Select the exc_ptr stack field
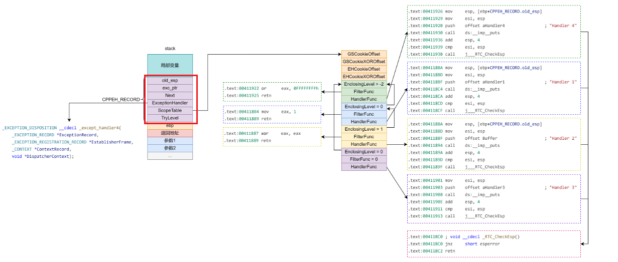The height and width of the screenshot is (262, 618). click(170, 88)
